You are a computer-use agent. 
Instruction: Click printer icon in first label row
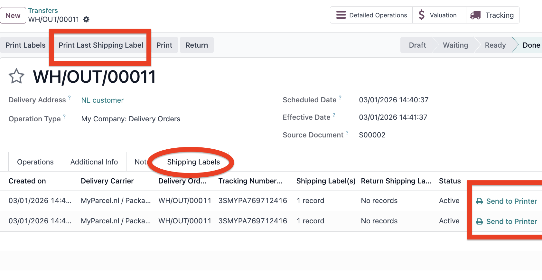(x=480, y=201)
